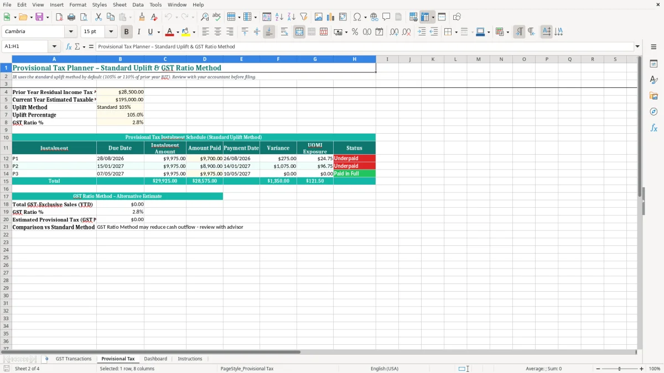
Task: Open the Format menu
Action: point(77,4)
